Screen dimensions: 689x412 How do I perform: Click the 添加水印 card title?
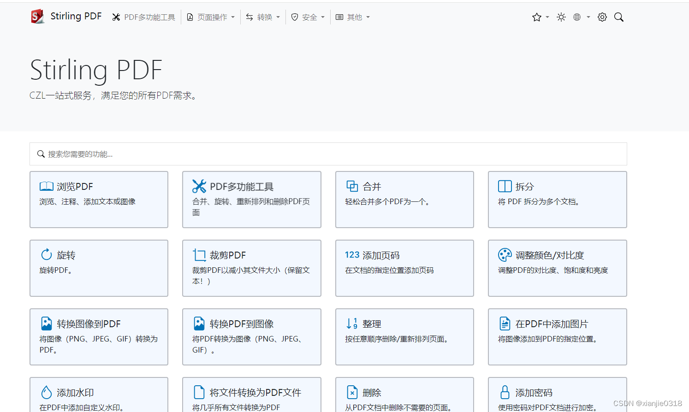pyautogui.click(x=75, y=393)
